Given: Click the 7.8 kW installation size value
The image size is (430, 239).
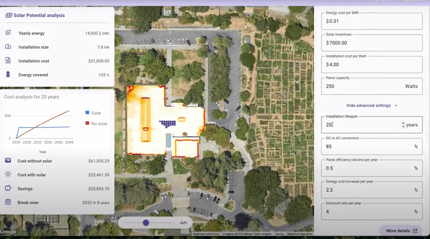Looking at the screenshot, I should tap(103, 47).
